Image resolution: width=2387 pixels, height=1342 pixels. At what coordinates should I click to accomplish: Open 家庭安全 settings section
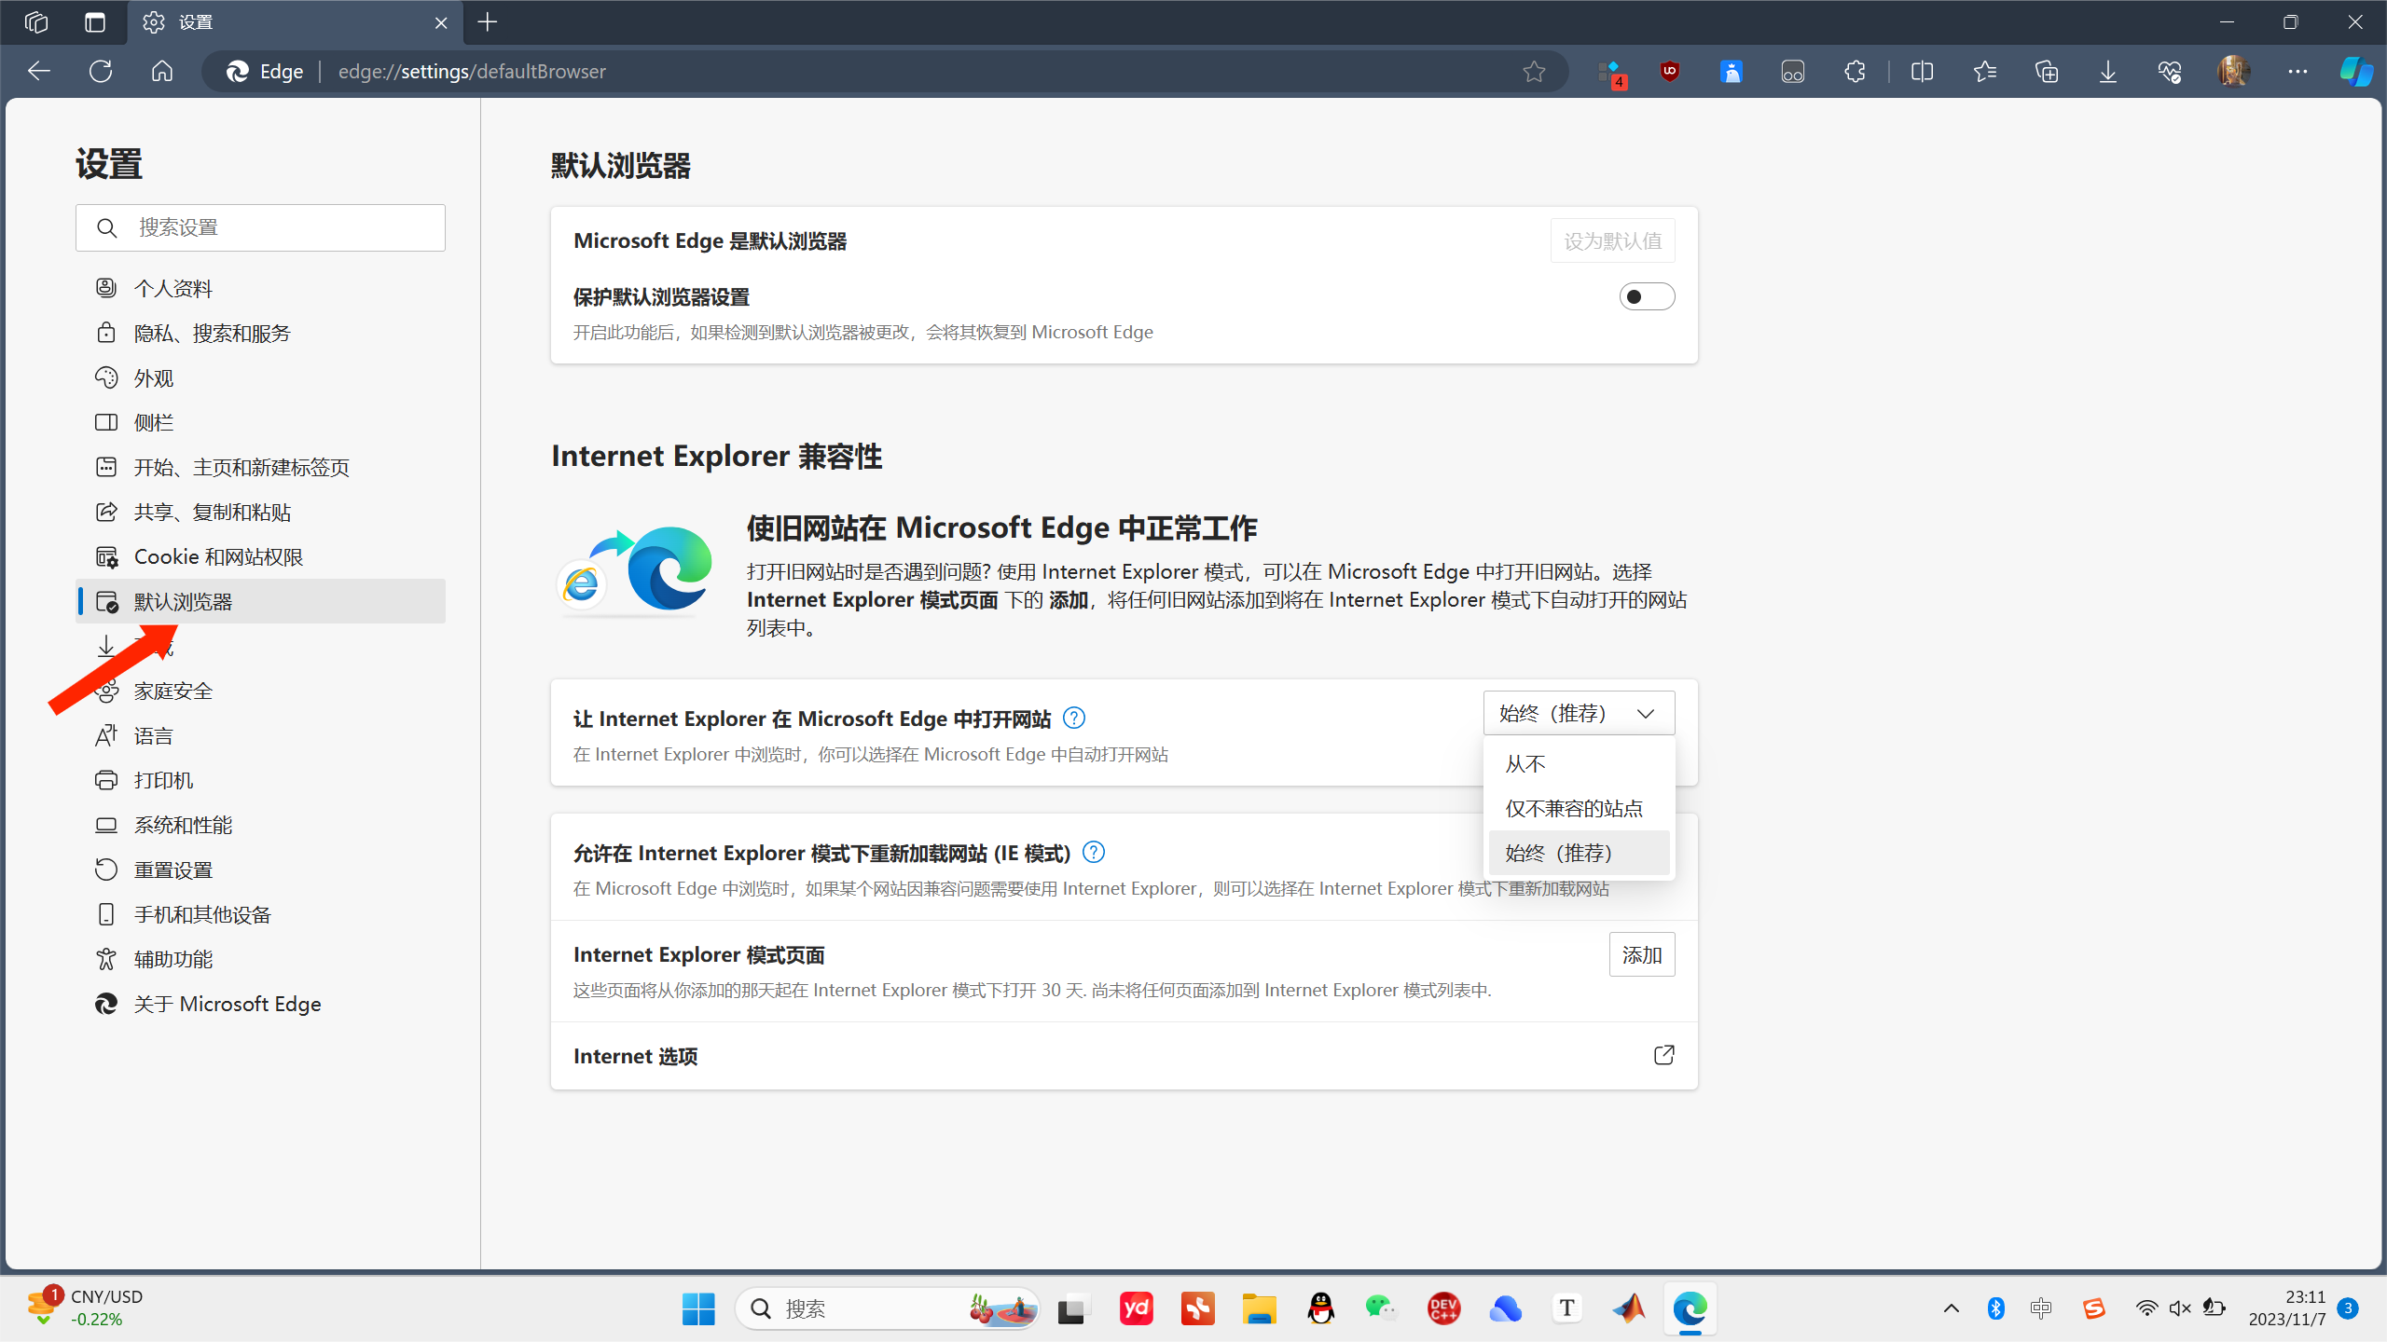pos(260,691)
